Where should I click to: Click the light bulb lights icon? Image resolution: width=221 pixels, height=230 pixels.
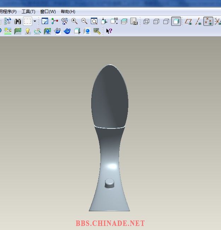click(28, 31)
